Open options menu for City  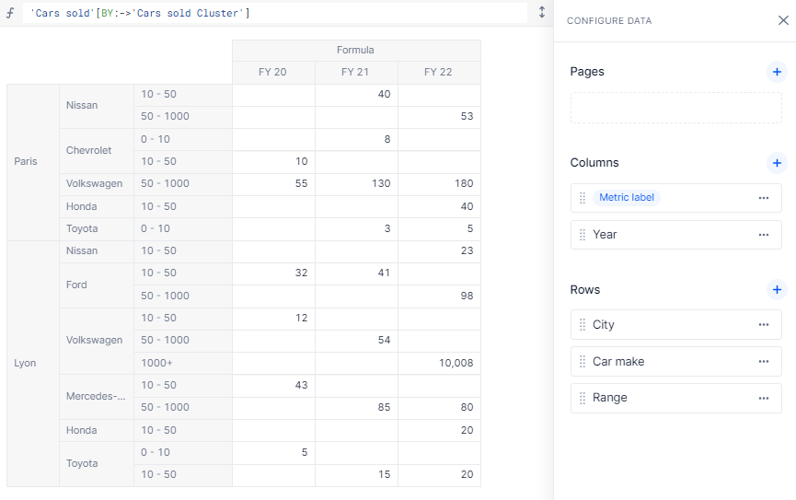[x=764, y=325]
